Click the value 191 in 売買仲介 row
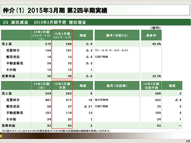The width and height of the screenshot is (191, 143). [x=69, y=50]
